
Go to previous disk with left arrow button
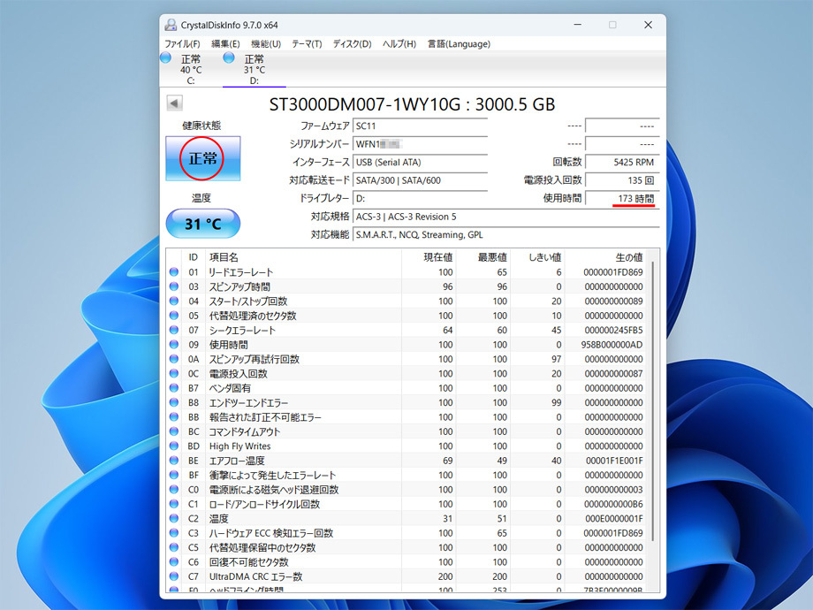point(175,103)
